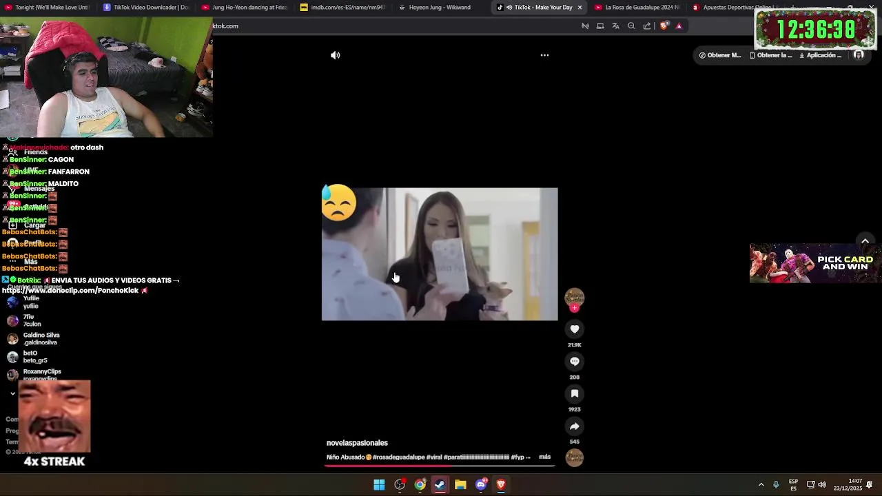This screenshot has height=496, width=882.
Task: Click the share page icon in address bar
Action: coord(647,26)
